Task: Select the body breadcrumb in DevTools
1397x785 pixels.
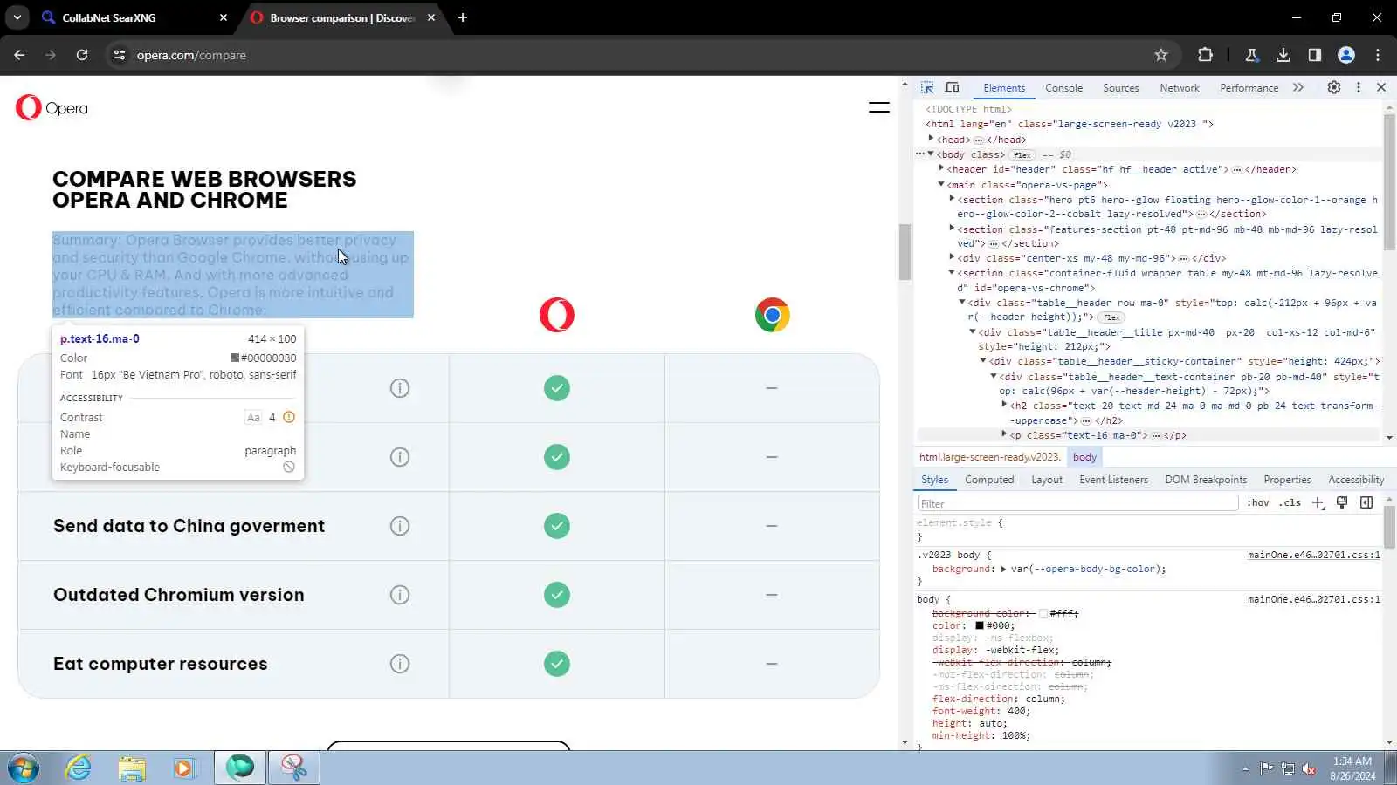Action: [1084, 457]
